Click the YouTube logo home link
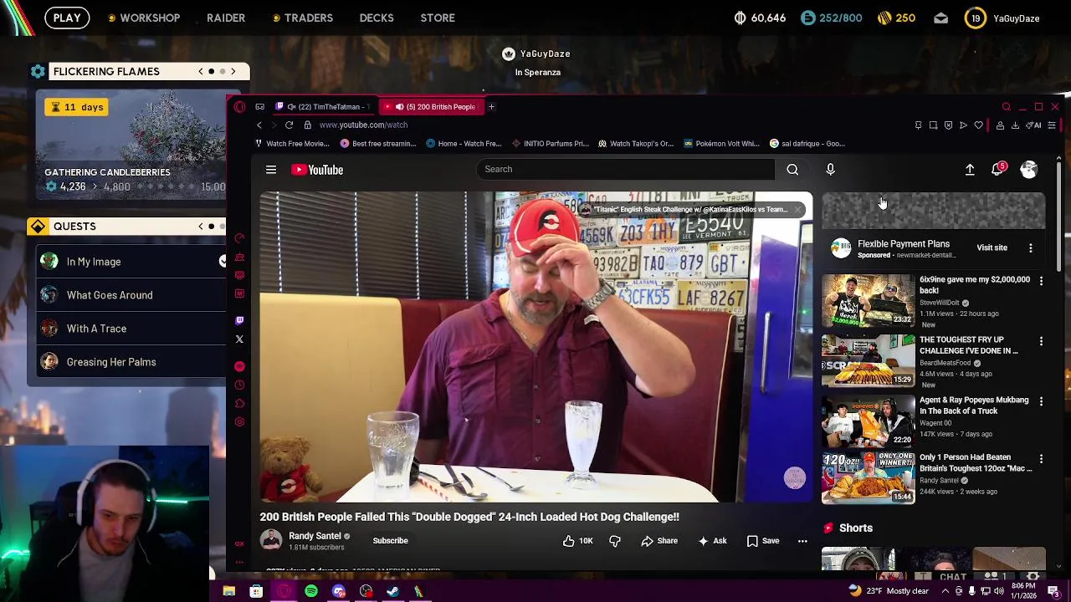1071x602 pixels. coord(317,170)
